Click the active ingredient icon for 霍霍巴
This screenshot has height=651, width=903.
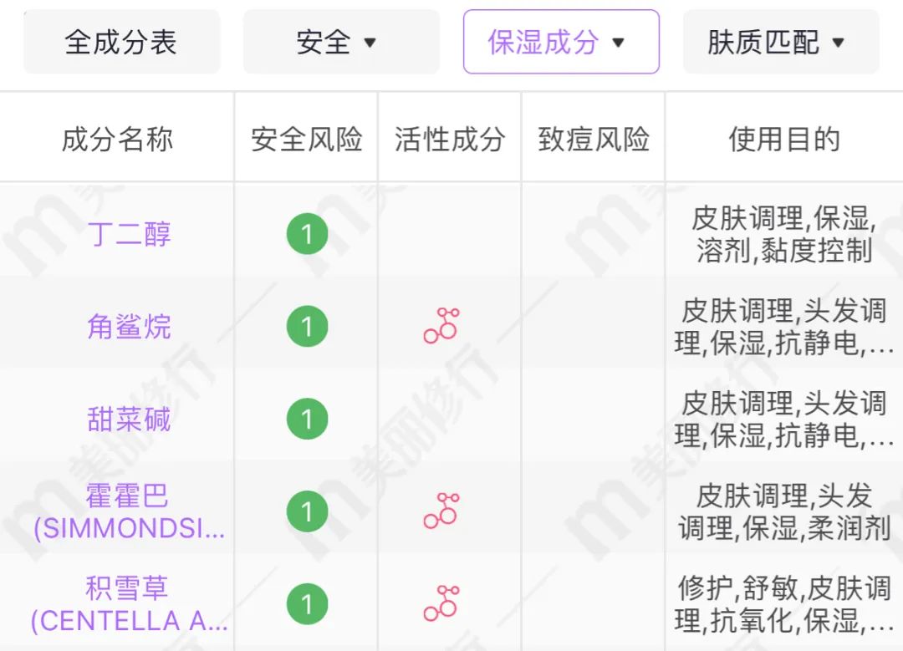pyautogui.click(x=441, y=511)
